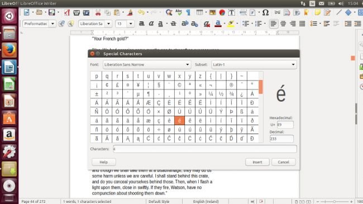Click the Copy icon
Image resolution: width=363 pixels, height=204 pixels.
tap(107, 12)
